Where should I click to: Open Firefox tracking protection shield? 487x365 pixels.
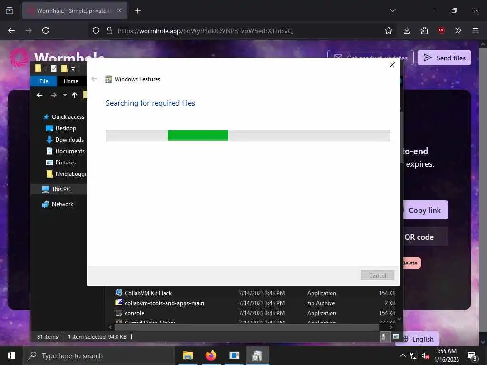(x=96, y=30)
